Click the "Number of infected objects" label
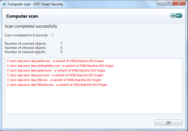188x131 pixels. click(x=26, y=48)
